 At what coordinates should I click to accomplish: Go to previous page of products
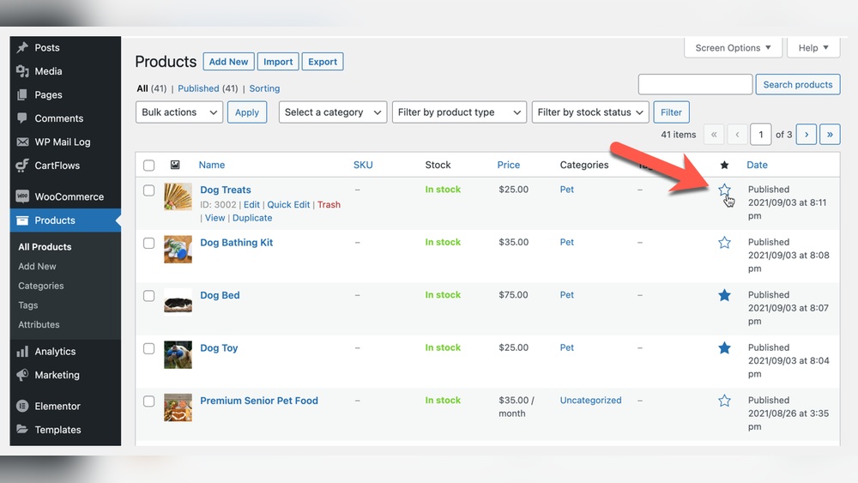click(737, 134)
